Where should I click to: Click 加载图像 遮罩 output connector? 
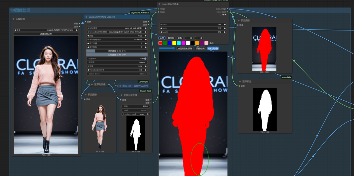coord(80,27)
